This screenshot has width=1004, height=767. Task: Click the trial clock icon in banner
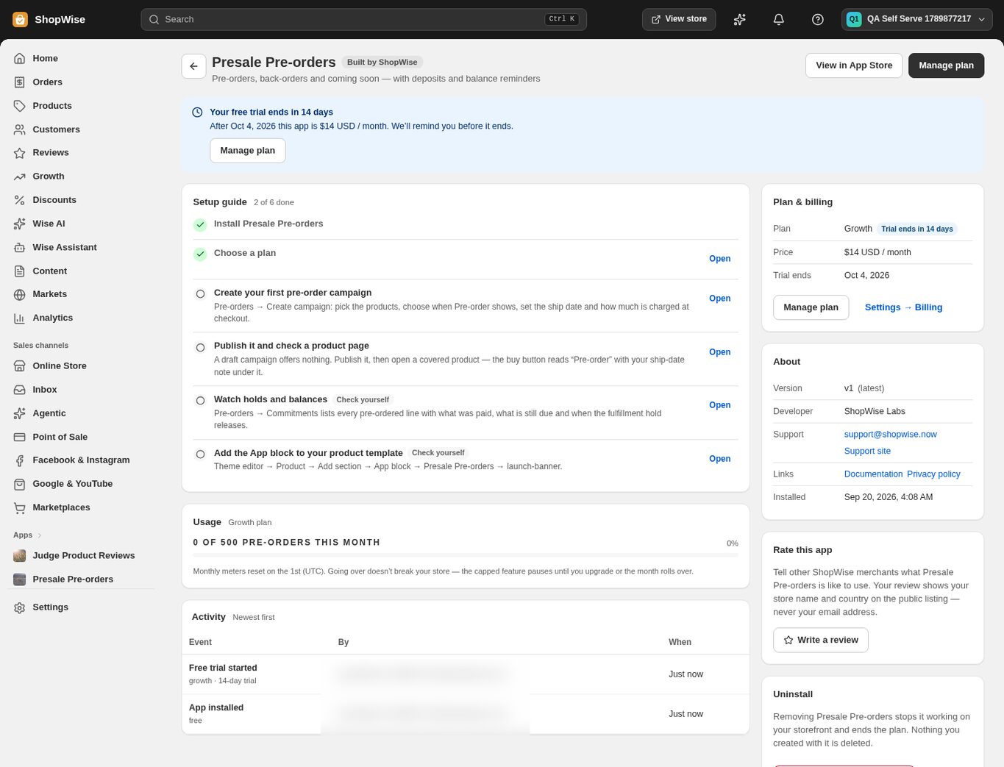(197, 113)
